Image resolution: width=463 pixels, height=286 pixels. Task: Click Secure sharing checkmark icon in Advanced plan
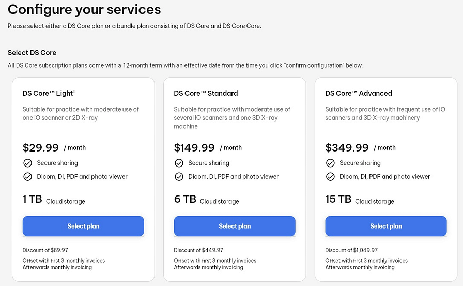tap(330, 163)
